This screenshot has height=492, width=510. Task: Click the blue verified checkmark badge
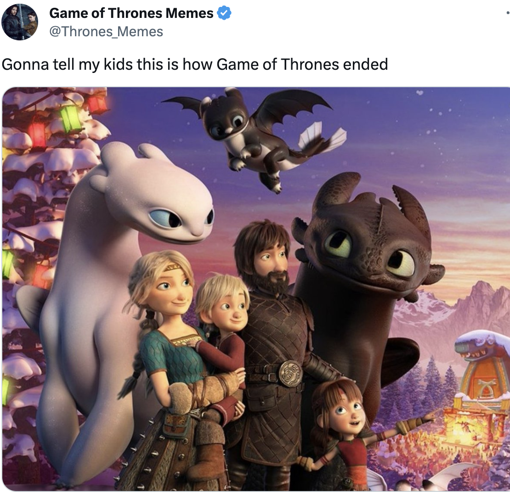224,13
